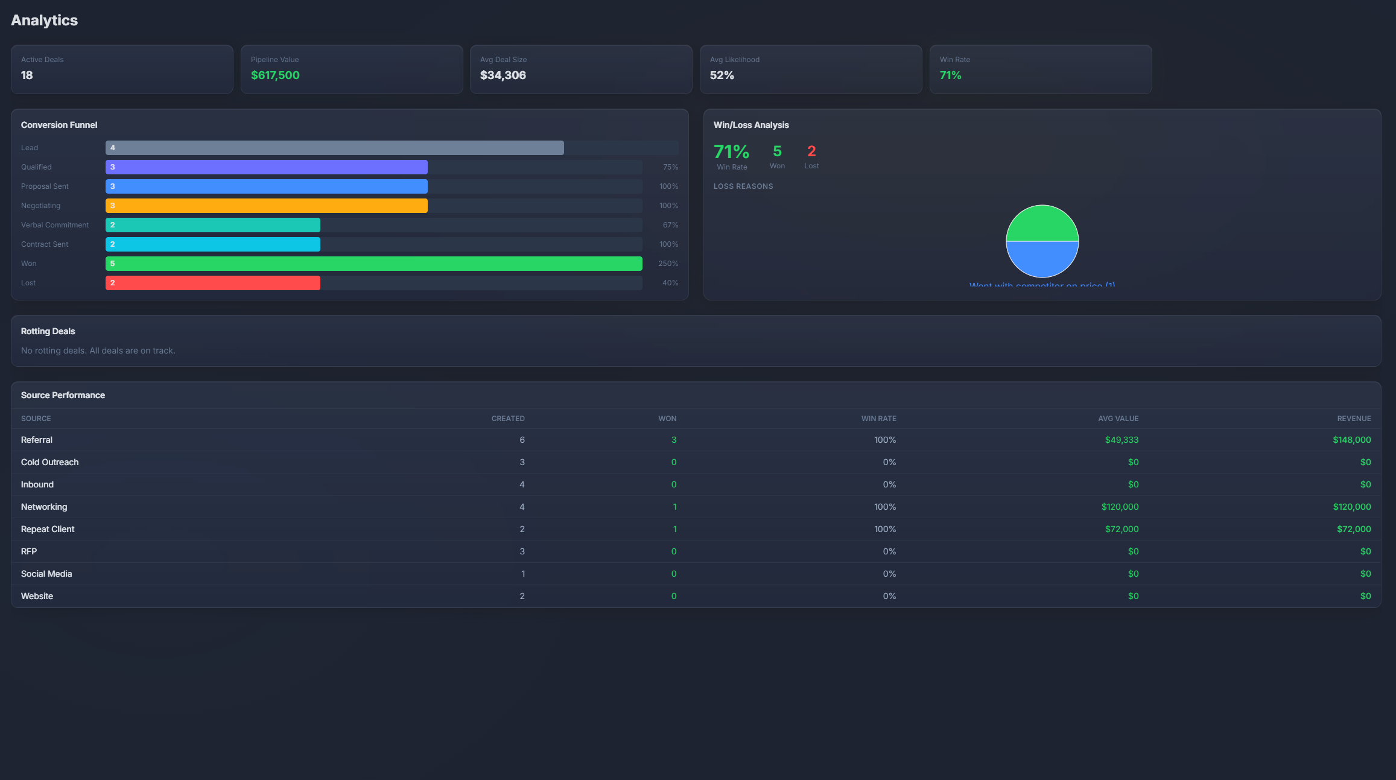Click the Avg Deal Size stat card

point(580,69)
